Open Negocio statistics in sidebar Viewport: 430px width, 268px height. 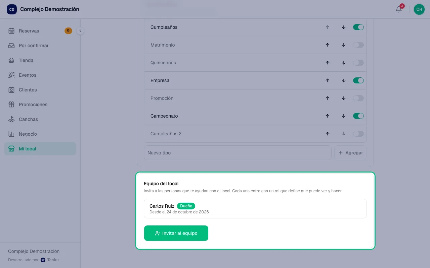pos(40,134)
